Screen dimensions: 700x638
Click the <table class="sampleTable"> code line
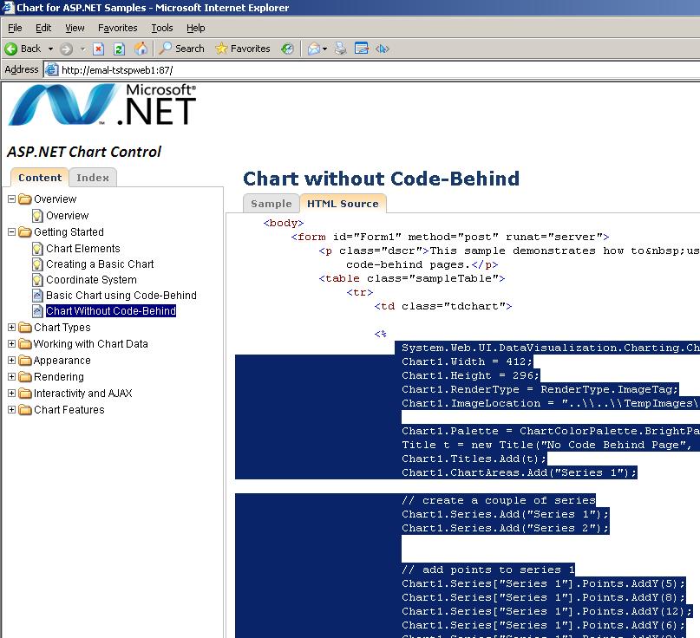(412, 278)
